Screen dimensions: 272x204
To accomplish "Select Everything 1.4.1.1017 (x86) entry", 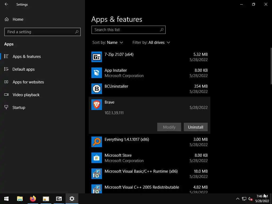I will [127, 139].
